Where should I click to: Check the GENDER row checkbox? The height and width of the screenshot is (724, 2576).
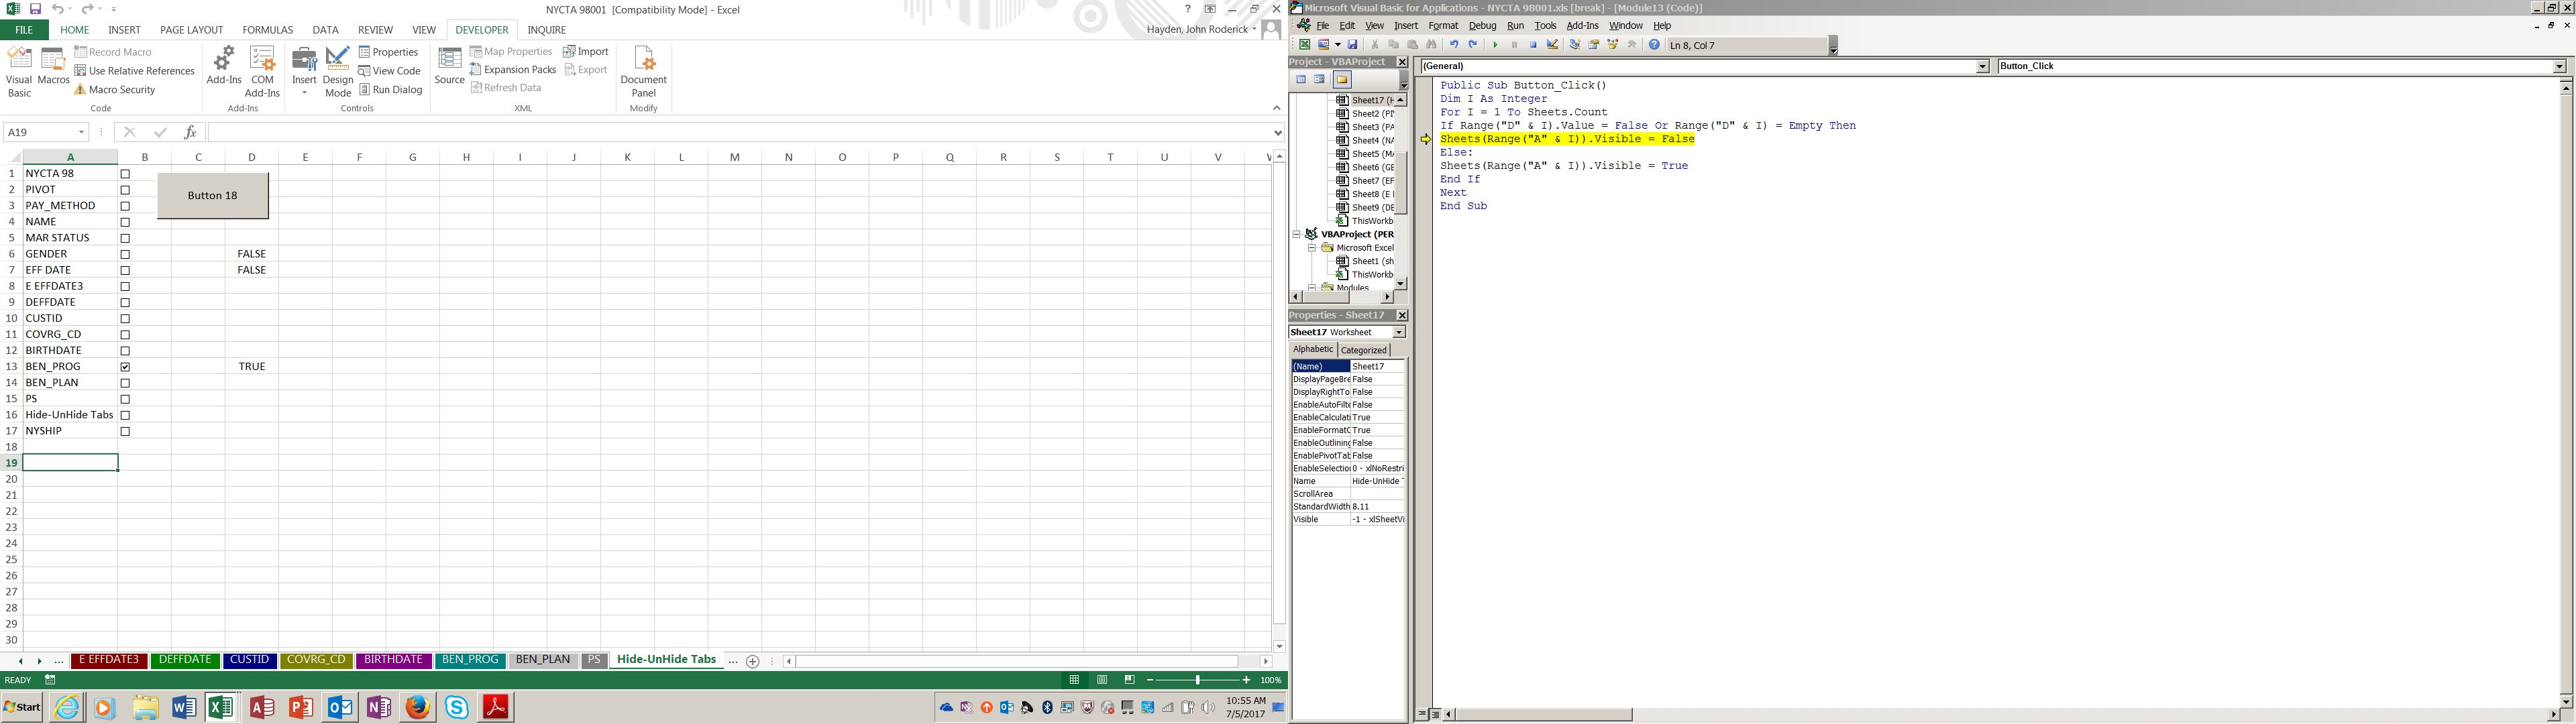pos(125,254)
